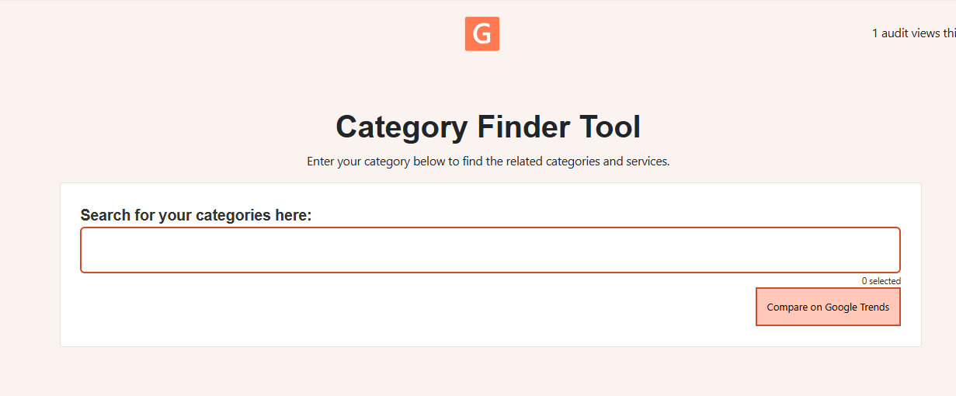Image resolution: width=956 pixels, height=396 pixels.
Task: Launch the Google Trends comparison
Action: [x=828, y=307]
